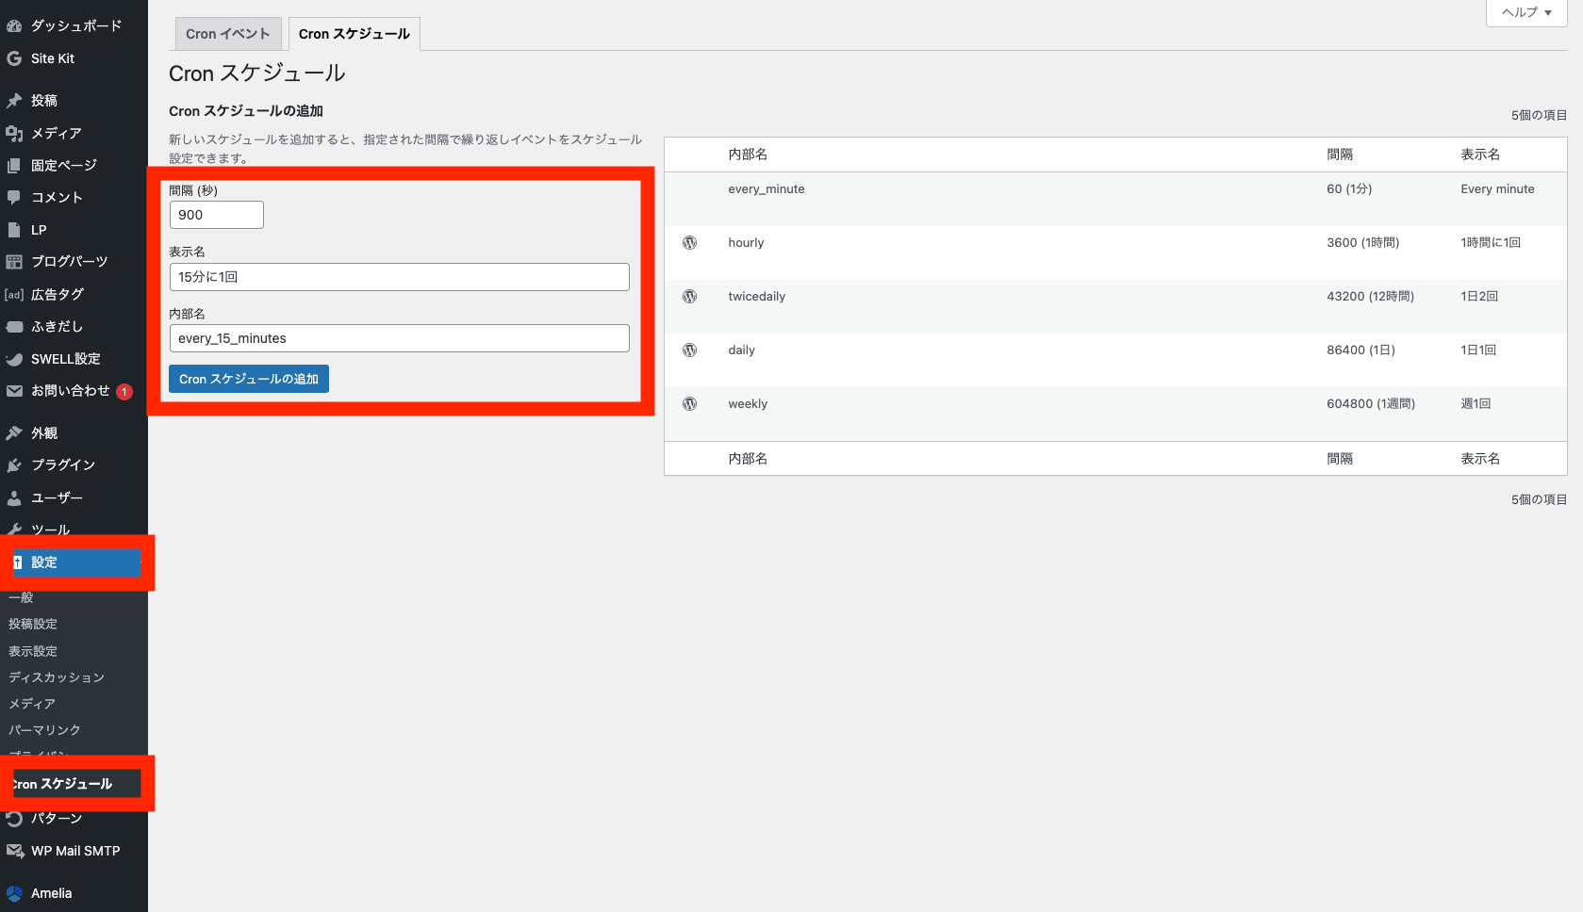Click the 内部名 text field with every_15_minutes
Image resolution: width=1583 pixels, height=912 pixels.
399,338
